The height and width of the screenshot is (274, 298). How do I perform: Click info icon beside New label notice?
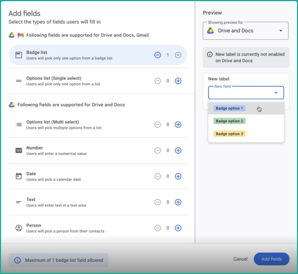point(210,54)
